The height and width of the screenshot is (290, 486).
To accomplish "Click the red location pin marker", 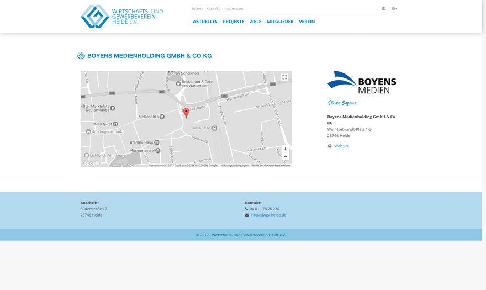I will pyautogui.click(x=186, y=112).
